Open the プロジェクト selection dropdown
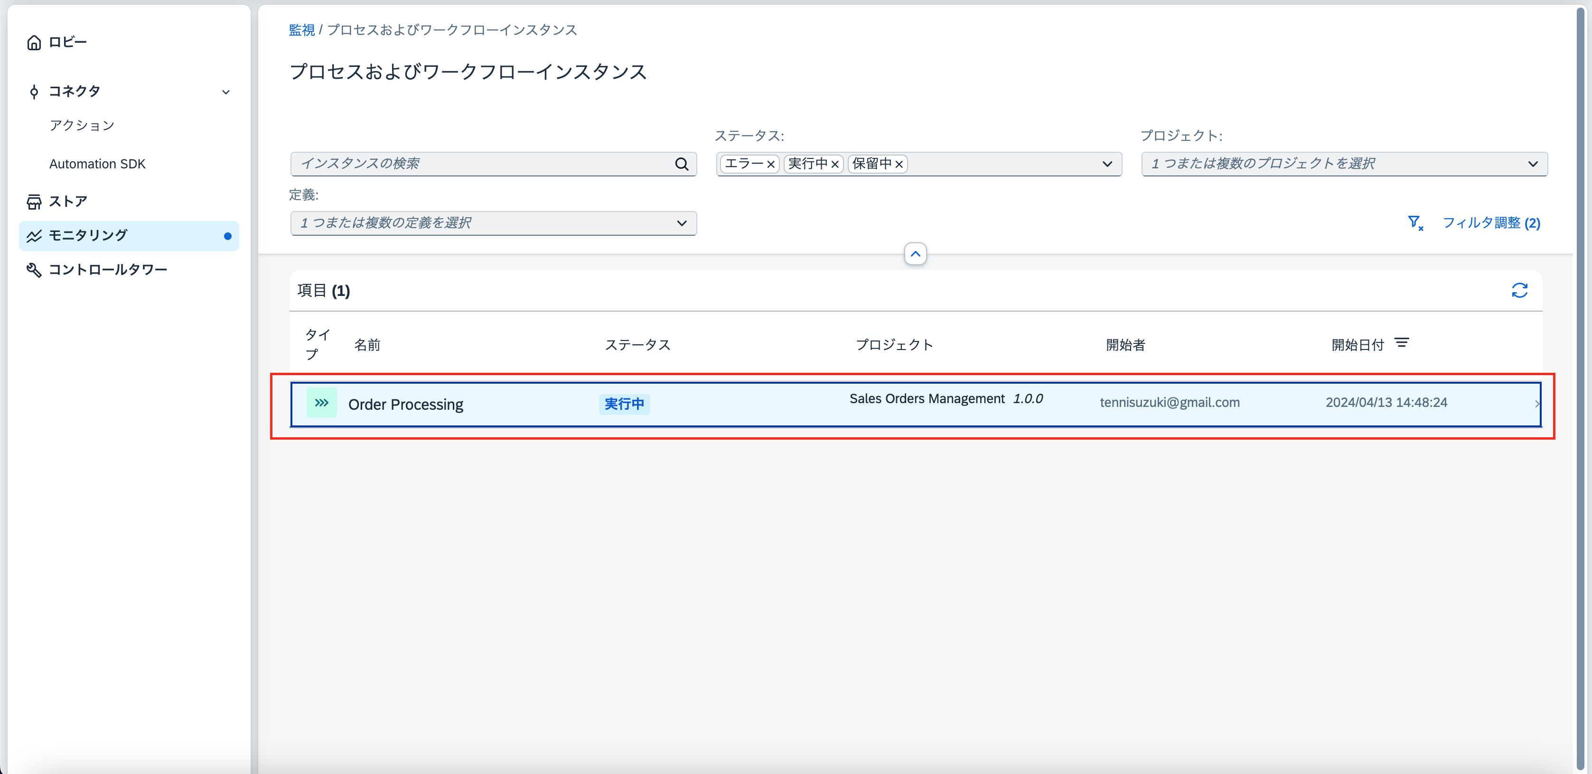This screenshot has height=774, width=1592. coord(1533,164)
